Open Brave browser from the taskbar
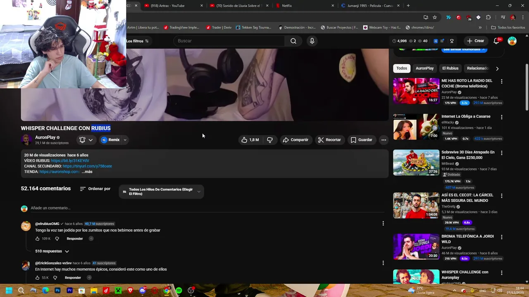 click(x=131, y=290)
